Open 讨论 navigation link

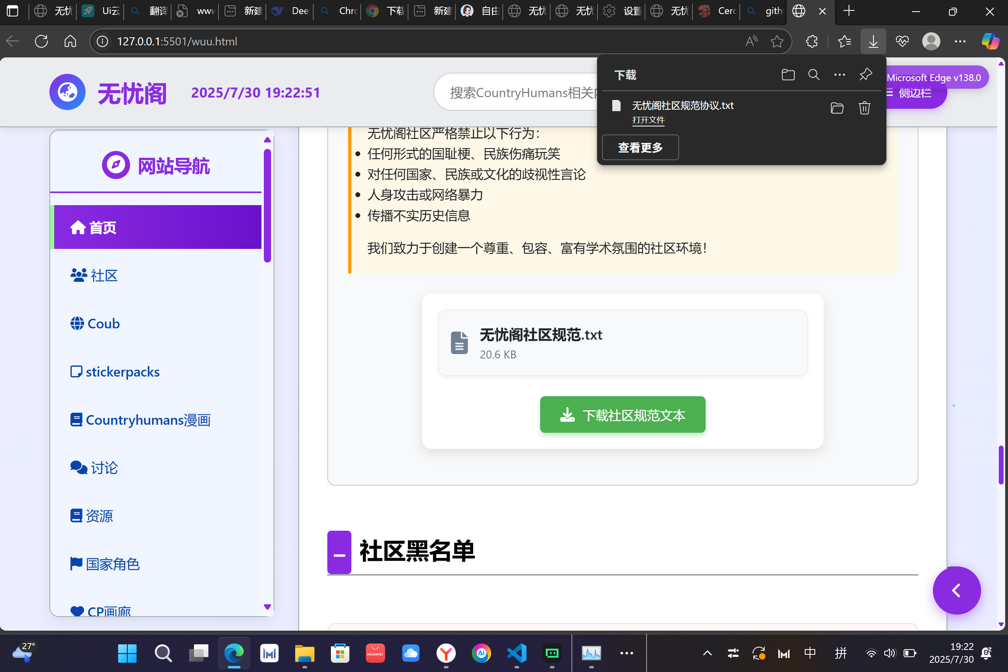(x=156, y=468)
